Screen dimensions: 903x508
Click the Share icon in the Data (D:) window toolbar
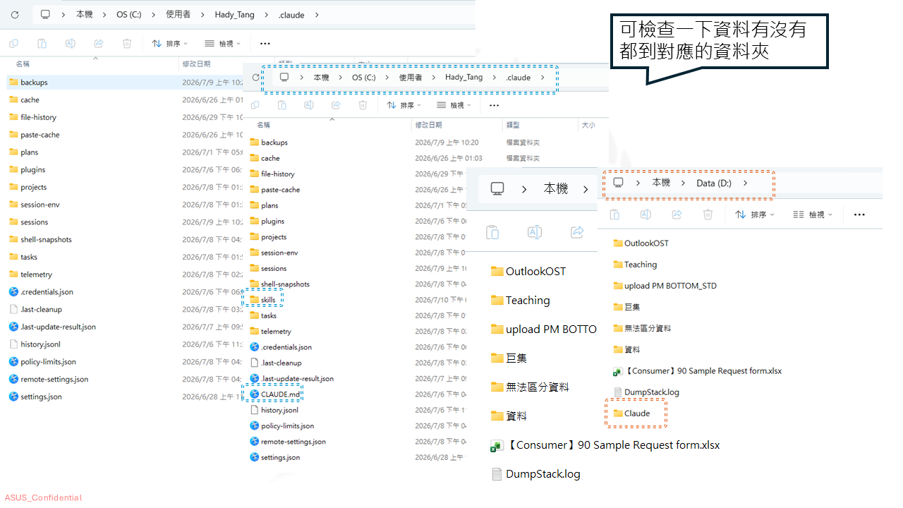pyautogui.click(x=677, y=214)
